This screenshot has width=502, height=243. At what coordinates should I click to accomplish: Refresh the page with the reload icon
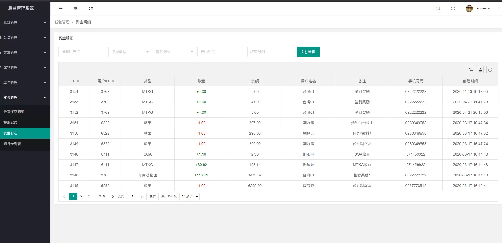(91, 8)
